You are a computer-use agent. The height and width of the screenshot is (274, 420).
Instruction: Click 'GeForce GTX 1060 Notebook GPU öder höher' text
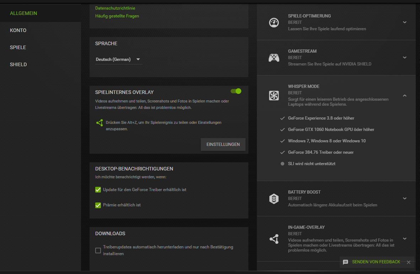331,130
